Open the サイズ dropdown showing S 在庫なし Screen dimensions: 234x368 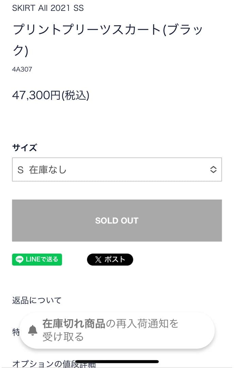click(x=117, y=170)
